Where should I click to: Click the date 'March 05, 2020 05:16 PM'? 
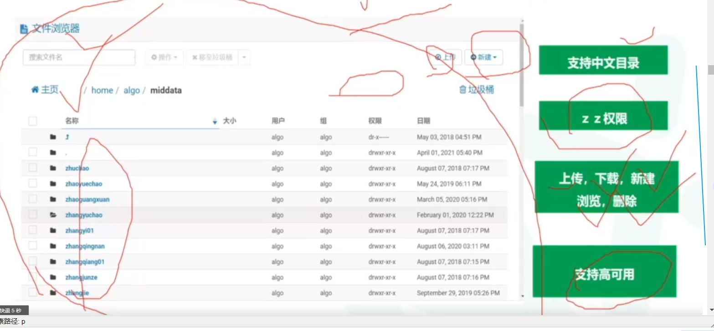[452, 199]
